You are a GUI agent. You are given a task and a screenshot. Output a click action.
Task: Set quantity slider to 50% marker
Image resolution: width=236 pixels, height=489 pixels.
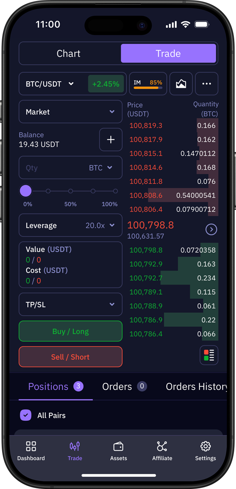[71, 191]
